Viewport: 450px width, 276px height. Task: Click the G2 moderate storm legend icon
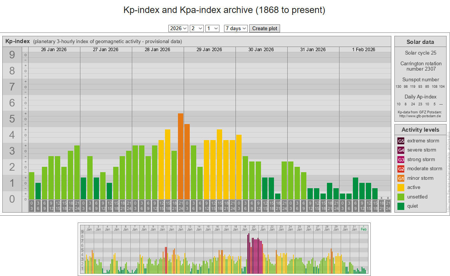[x=401, y=169]
